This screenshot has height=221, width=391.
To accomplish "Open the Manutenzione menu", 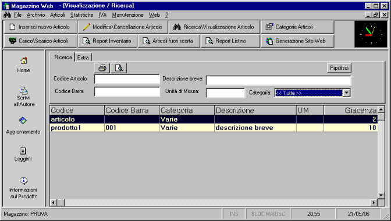I will pyautogui.click(x=127, y=15).
